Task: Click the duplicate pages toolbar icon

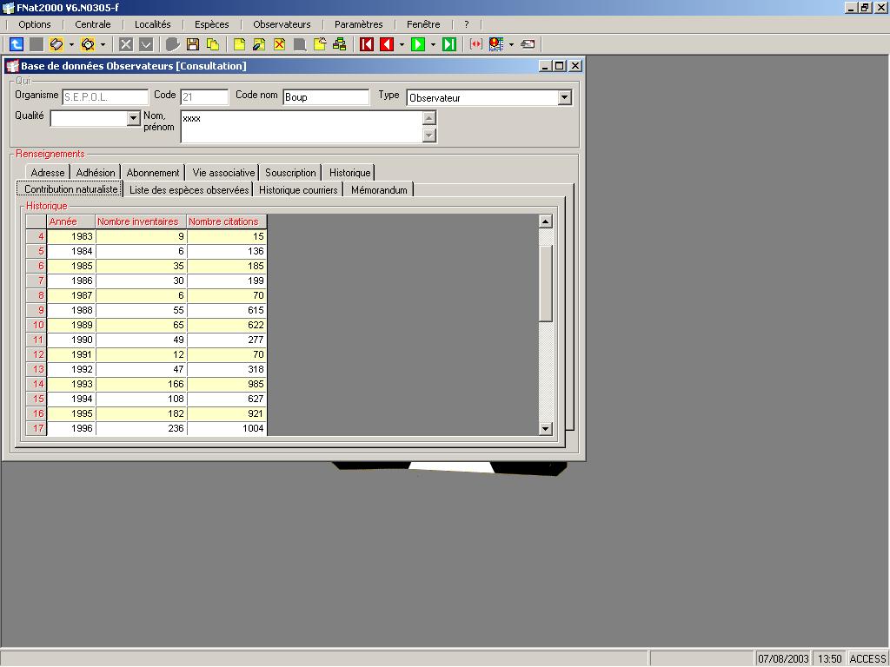Action: tap(213, 44)
